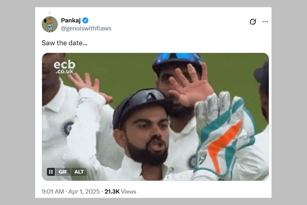Open Pankaj's profile avatar picture
Screen dimensions: 307x205
[x=49, y=24]
